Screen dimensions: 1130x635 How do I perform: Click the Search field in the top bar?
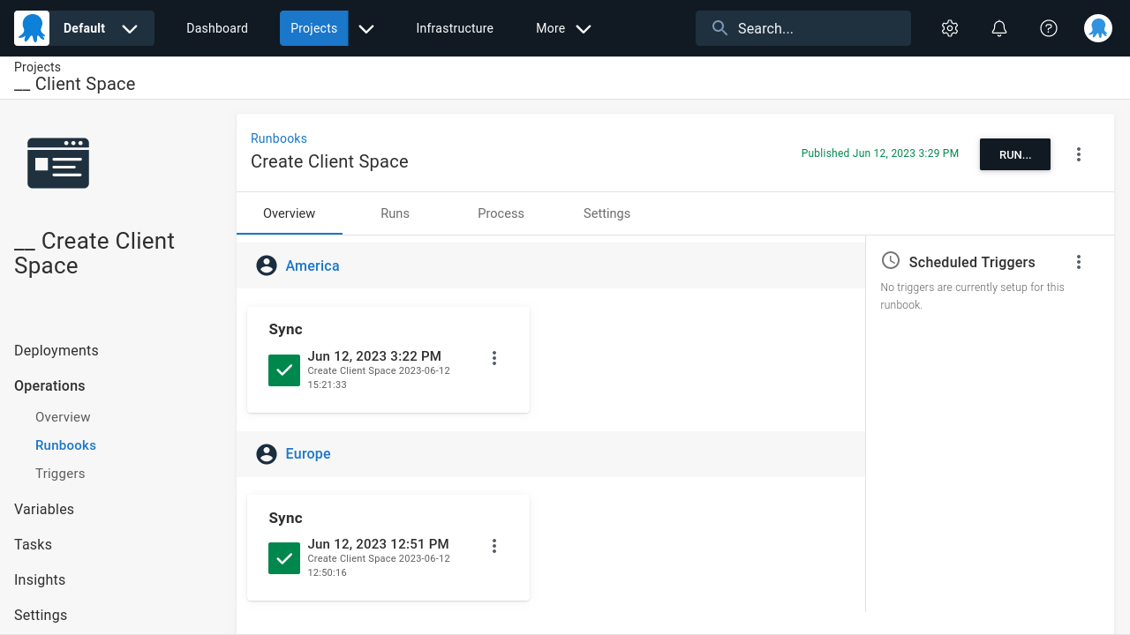tap(802, 27)
